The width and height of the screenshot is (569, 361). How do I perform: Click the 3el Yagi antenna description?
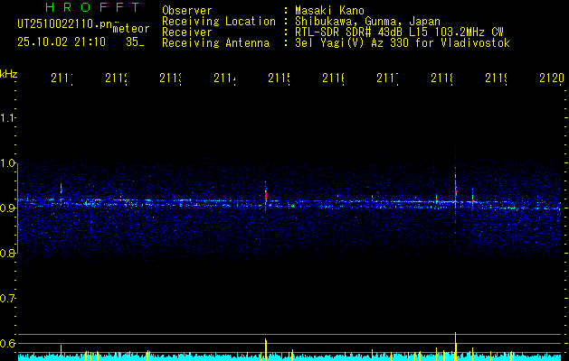403,43
